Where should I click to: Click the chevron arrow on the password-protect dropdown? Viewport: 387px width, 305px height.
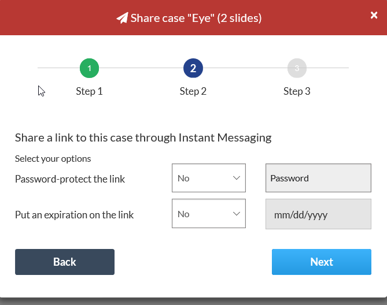[236, 178]
